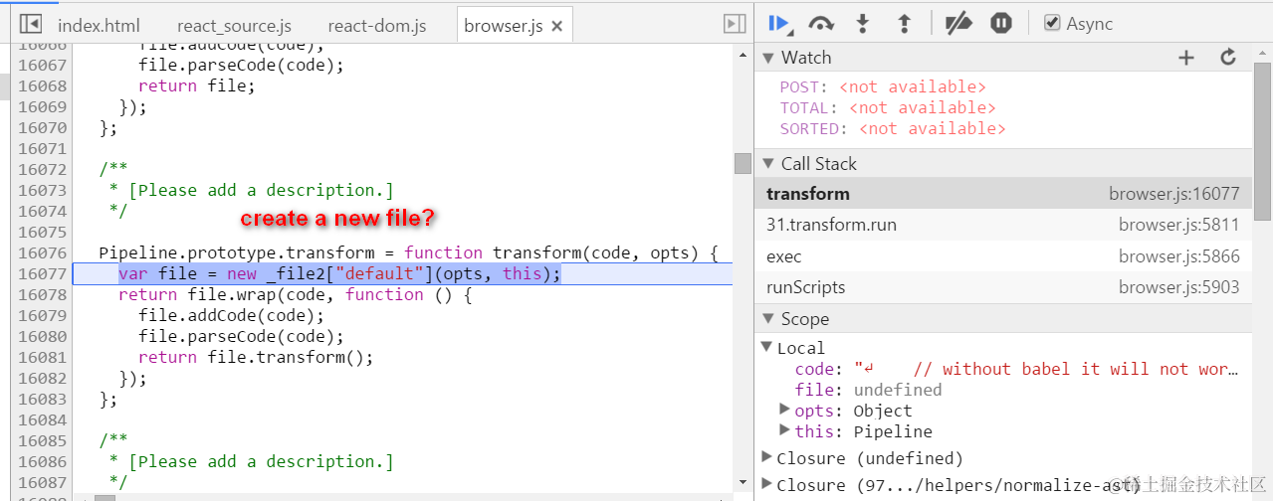The image size is (1273, 501).
Task: Collapse the Local scope group
Action: click(x=766, y=347)
